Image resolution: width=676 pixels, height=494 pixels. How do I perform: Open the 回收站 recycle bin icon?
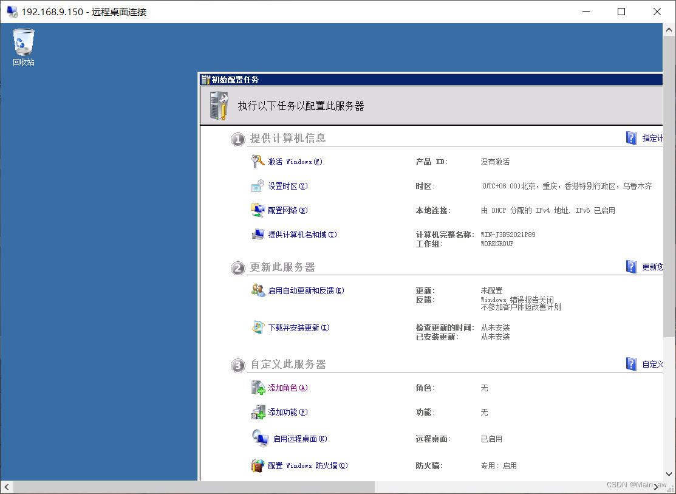(x=23, y=47)
